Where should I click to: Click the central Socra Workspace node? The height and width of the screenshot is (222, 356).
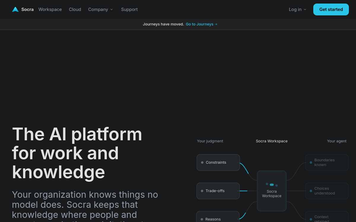272,191
